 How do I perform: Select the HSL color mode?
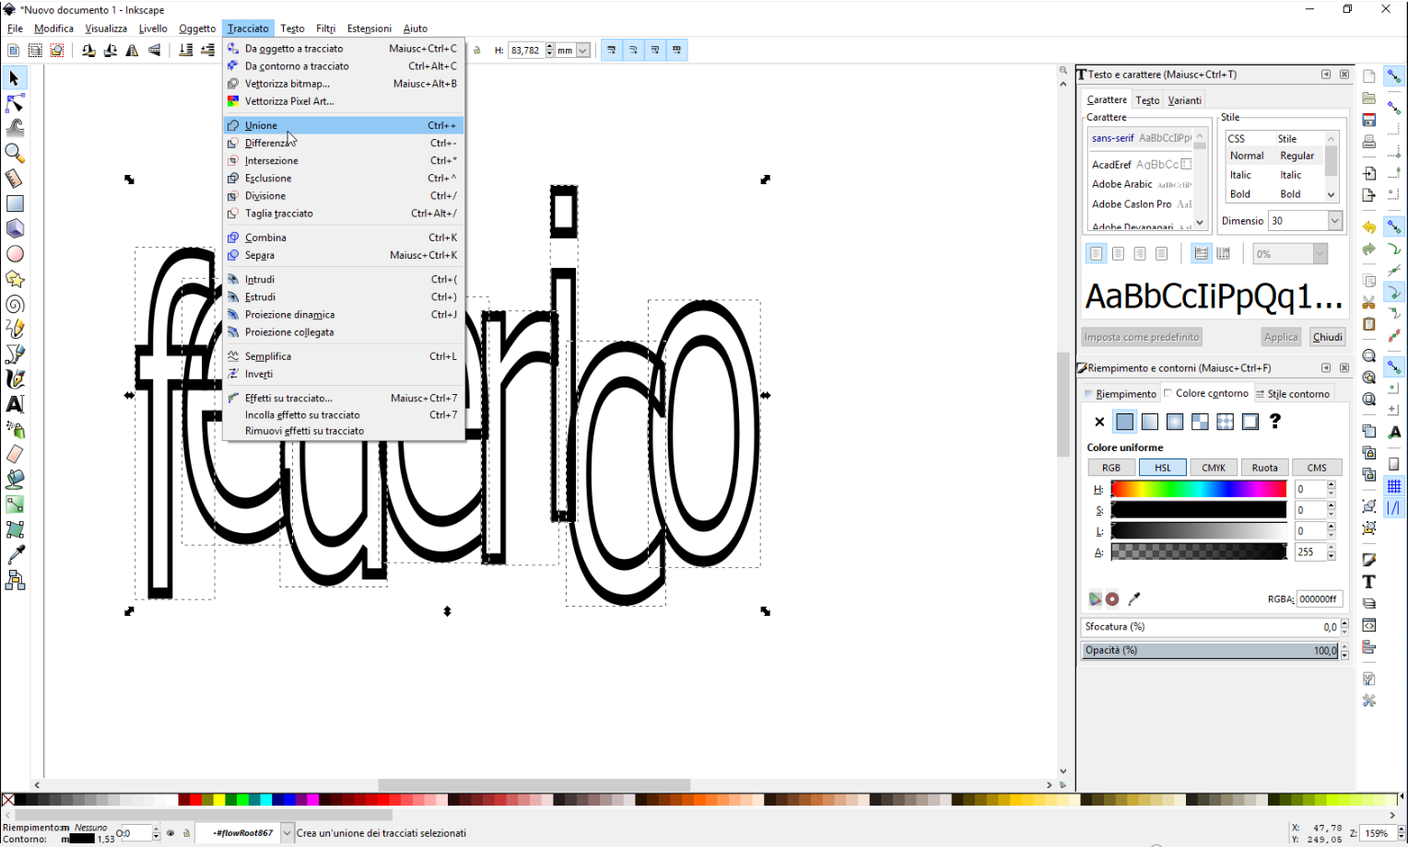tap(1163, 468)
